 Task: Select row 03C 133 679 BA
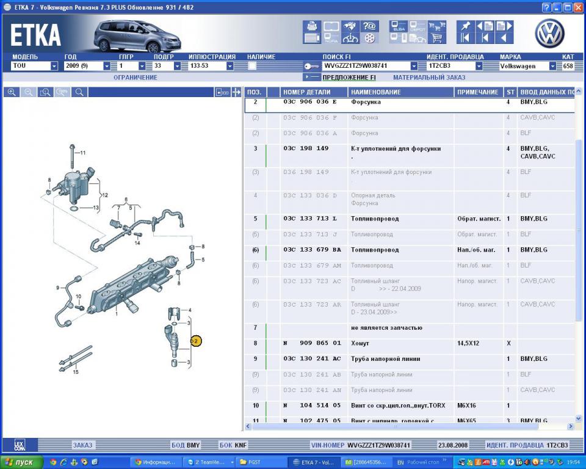409,252
